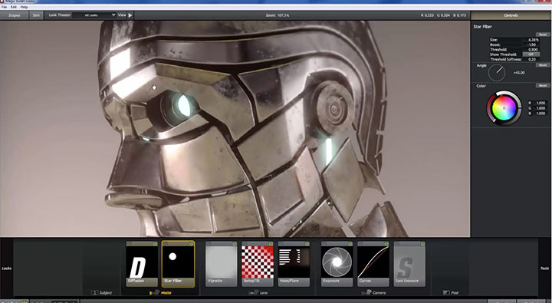Open the Help menu
The width and height of the screenshot is (552, 303).
[24, 7]
